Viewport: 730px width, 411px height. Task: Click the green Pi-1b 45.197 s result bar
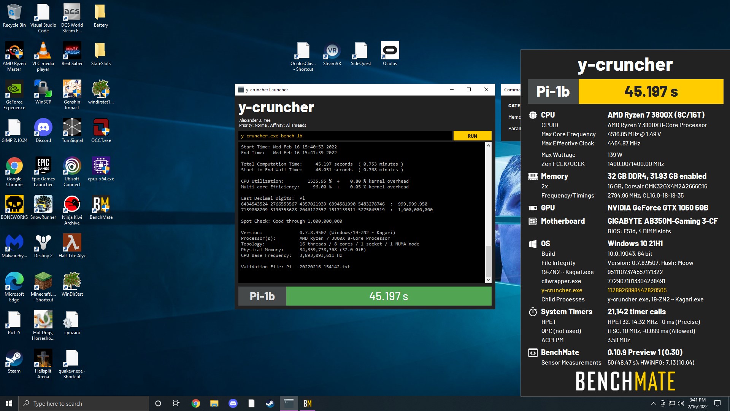pyautogui.click(x=389, y=296)
